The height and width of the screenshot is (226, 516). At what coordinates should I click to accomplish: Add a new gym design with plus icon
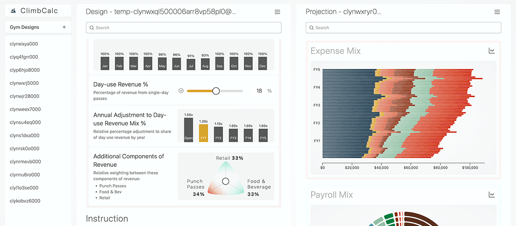(64, 27)
